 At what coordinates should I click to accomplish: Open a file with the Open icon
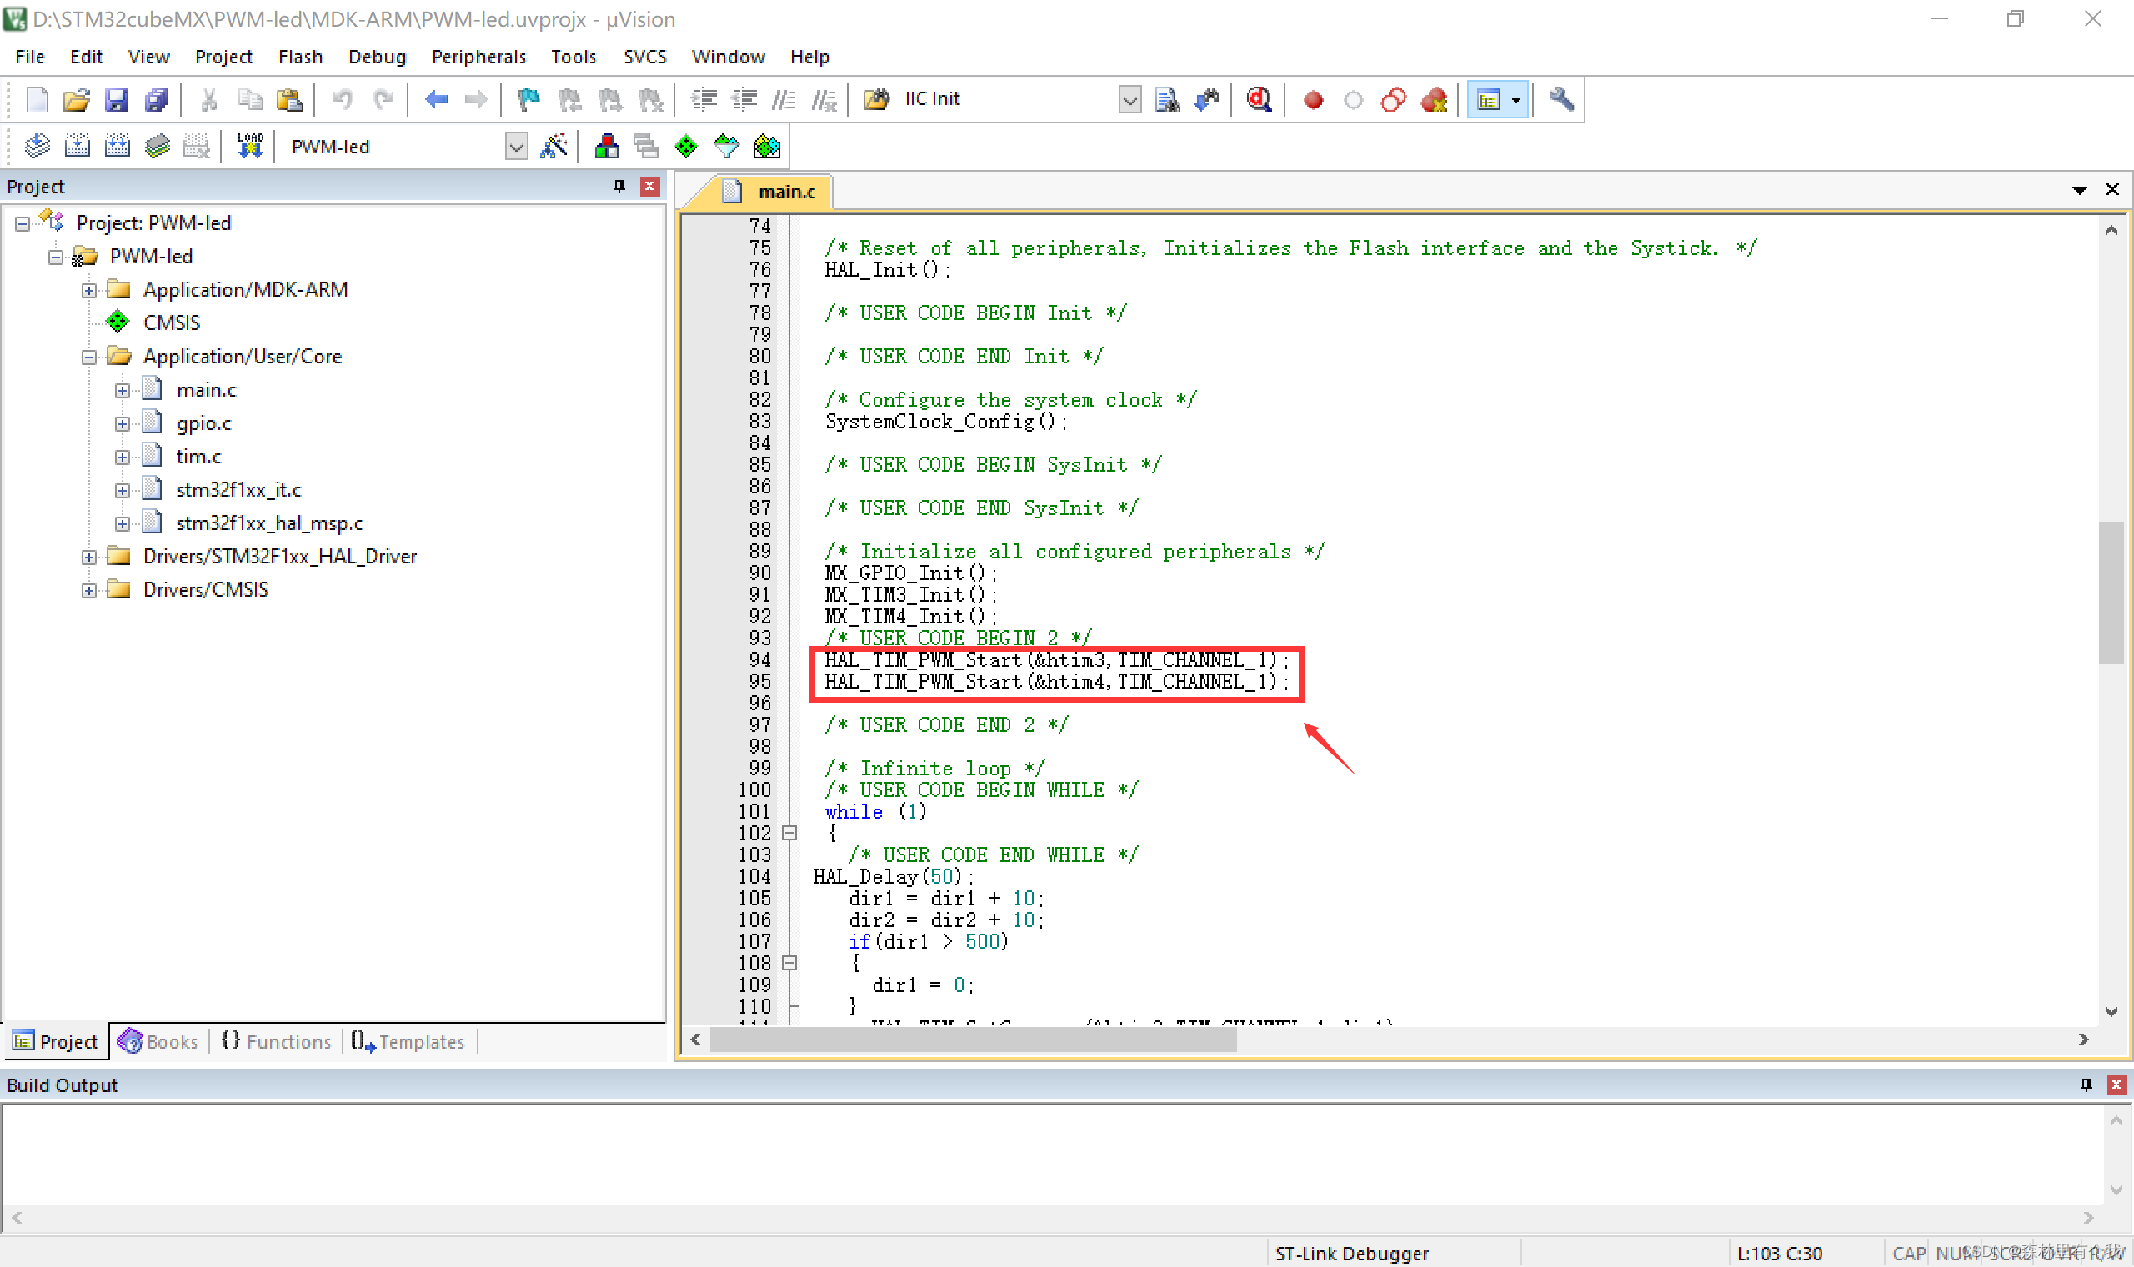76,100
